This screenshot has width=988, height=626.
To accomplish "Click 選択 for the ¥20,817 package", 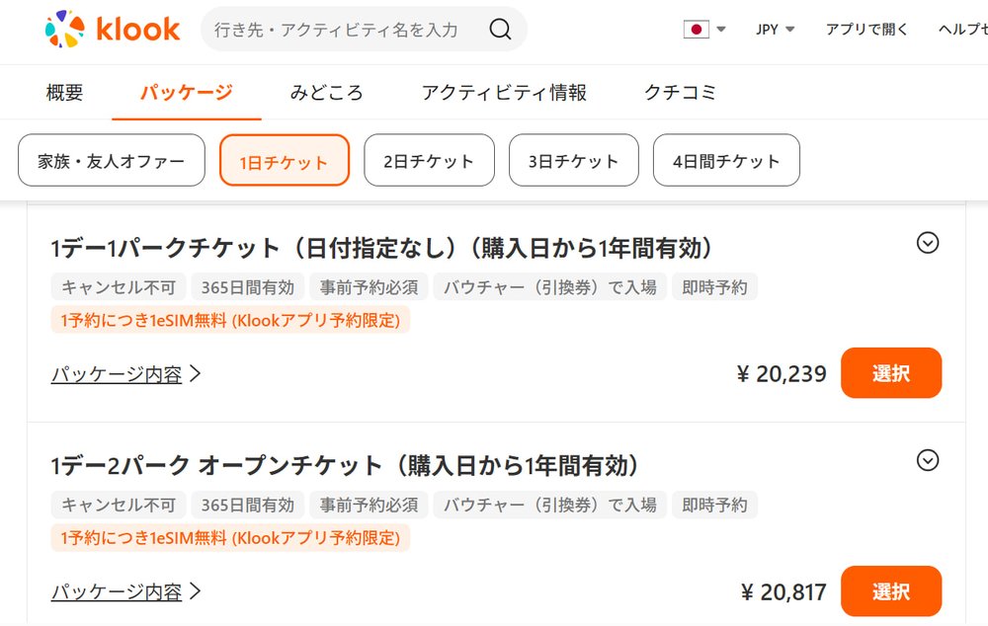I will tap(891, 590).
